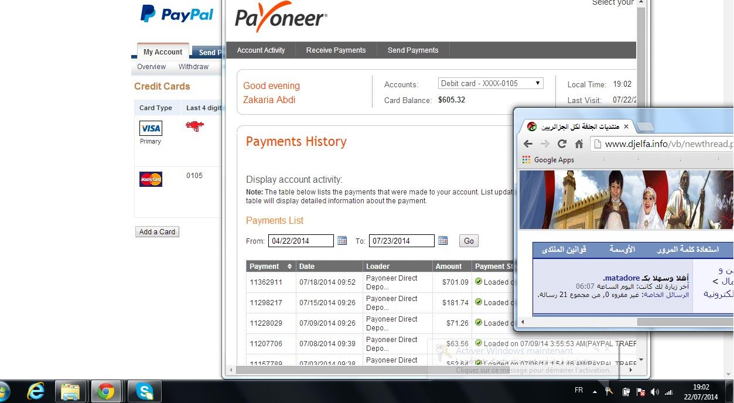
Task: Click the الرسائل الخاصة private messages link
Action: click(x=666, y=295)
